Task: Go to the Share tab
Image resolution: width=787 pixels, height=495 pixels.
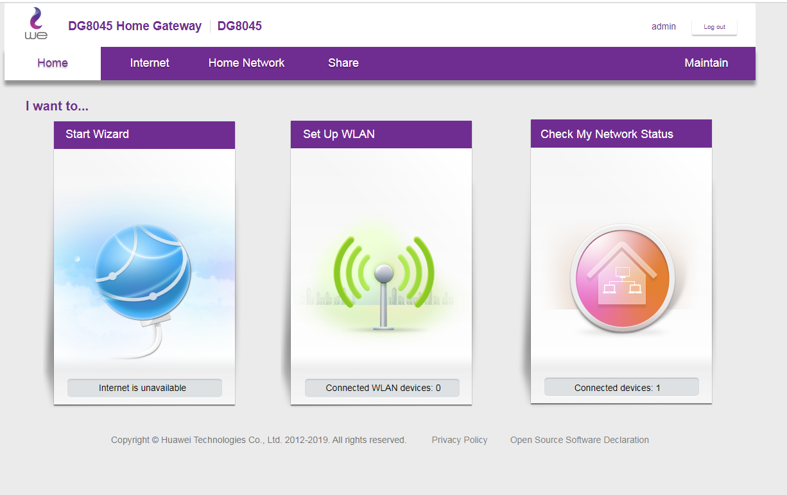Action: pyautogui.click(x=343, y=63)
